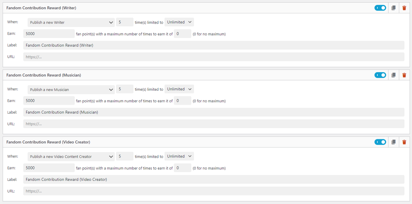Click the Earn 5000 field for Writer

49,34
